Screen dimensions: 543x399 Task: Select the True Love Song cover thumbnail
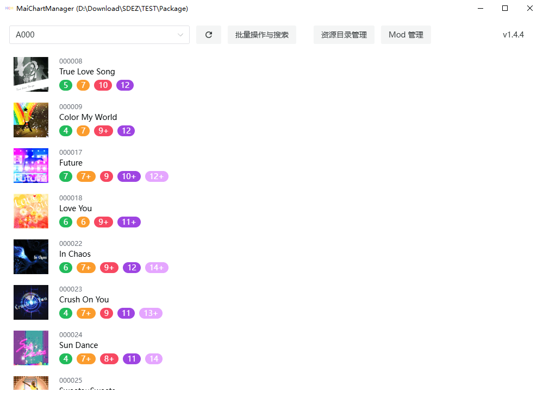coord(31,74)
